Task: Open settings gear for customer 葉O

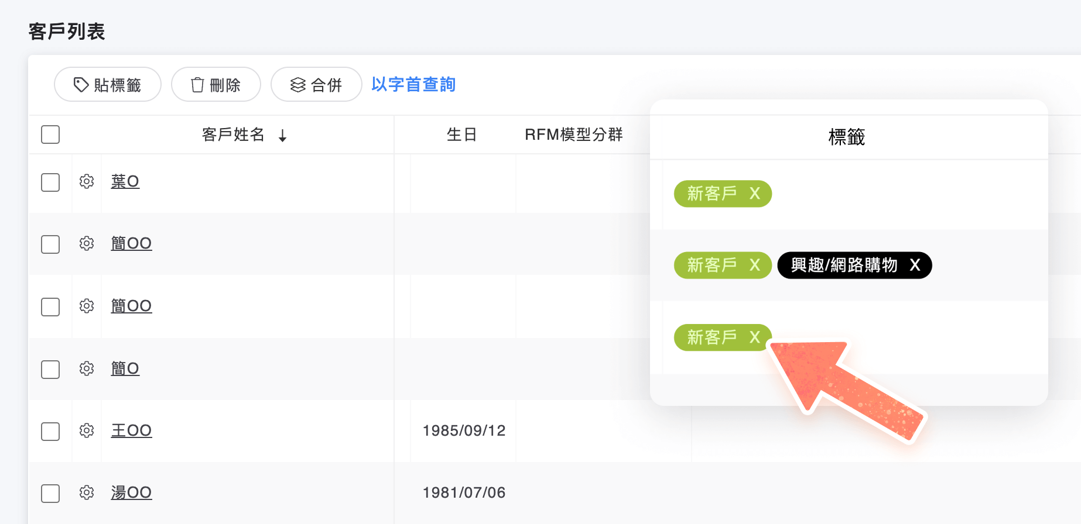Action: click(x=87, y=182)
